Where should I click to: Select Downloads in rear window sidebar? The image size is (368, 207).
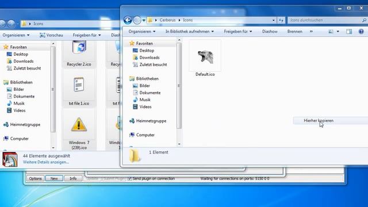coord(20,62)
